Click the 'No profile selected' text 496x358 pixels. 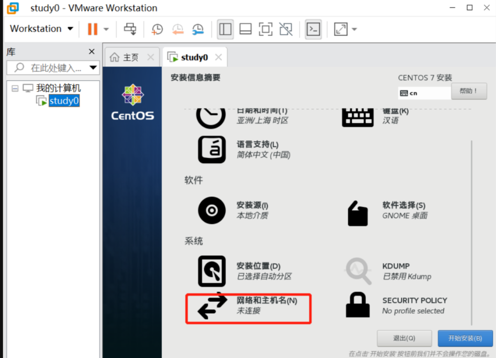(x=413, y=311)
